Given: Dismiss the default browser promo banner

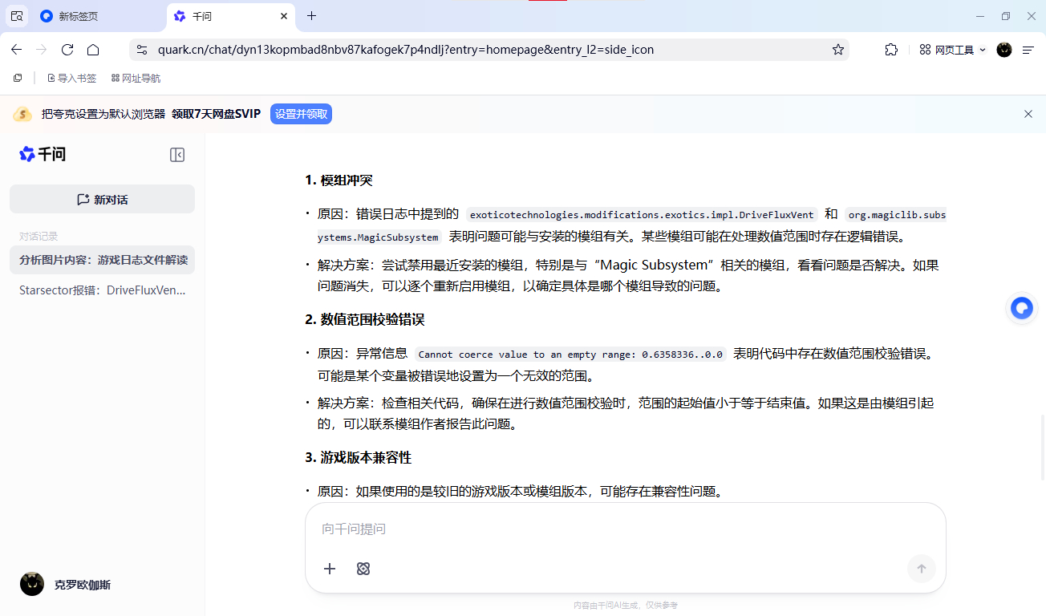Looking at the screenshot, I should point(1028,114).
